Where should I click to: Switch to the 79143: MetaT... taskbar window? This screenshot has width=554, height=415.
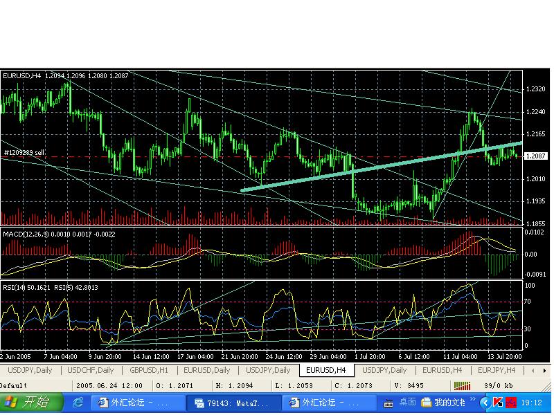[x=233, y=403]
